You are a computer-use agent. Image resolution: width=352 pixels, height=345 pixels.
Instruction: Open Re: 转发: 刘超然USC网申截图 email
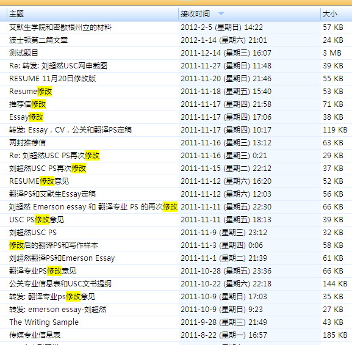(x=176, y=66)
